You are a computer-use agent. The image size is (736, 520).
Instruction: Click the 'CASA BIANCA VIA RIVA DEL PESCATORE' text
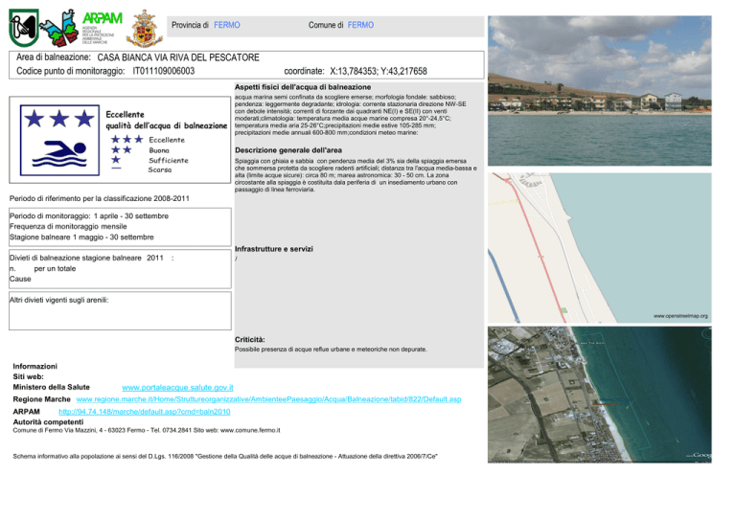pyautogui.click(x=178, y=57)
